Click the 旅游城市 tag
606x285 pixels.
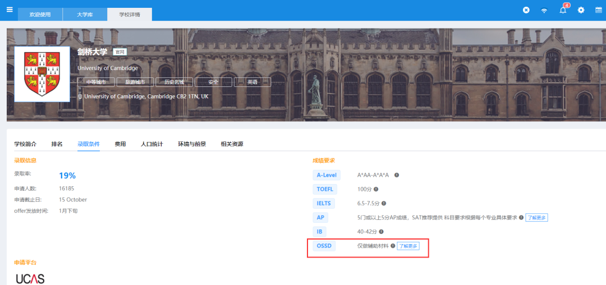(x=135, y=82)
